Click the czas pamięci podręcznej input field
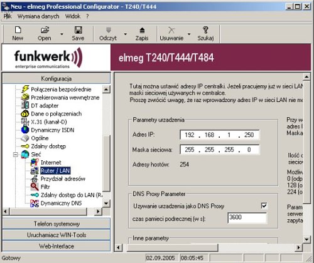The width and height of the screenshot is (314, 263). pyautogui.click(x=247, y=218)
